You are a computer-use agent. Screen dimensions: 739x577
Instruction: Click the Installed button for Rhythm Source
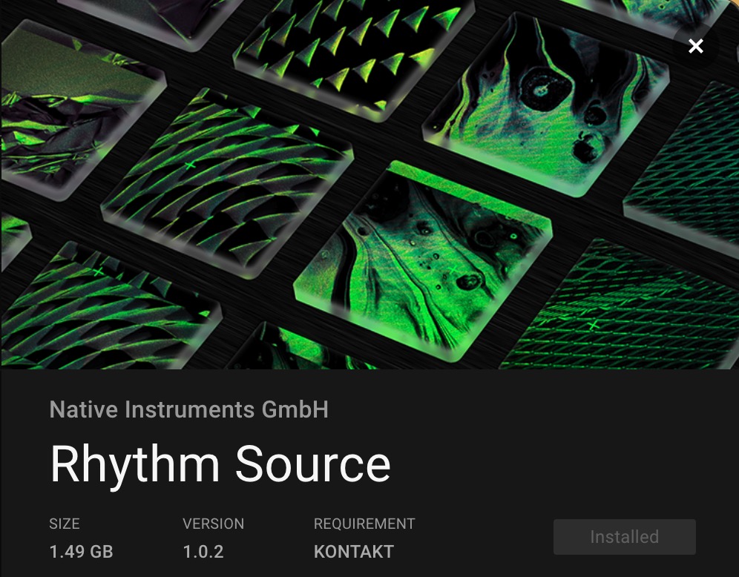(624, 536)
